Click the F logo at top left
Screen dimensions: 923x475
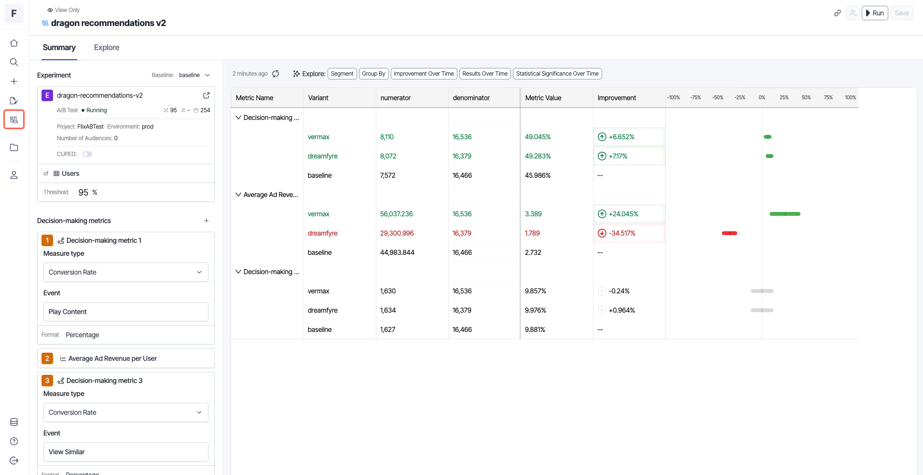(14, 13)
